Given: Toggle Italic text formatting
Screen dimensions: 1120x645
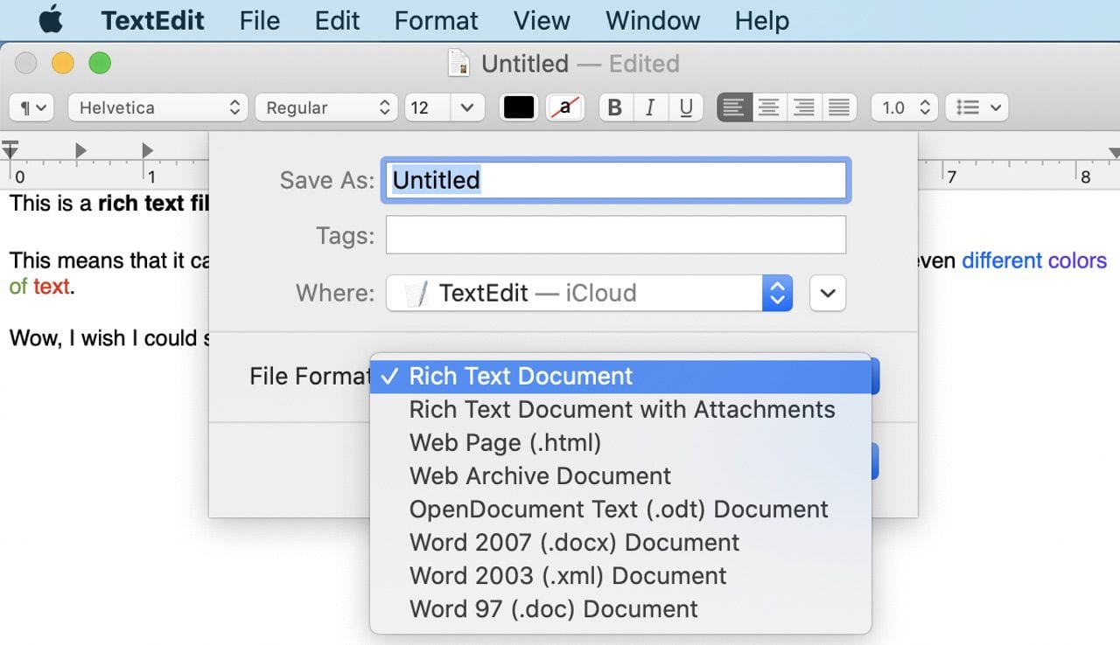Looking at the screenshot, I should (650, 107).
